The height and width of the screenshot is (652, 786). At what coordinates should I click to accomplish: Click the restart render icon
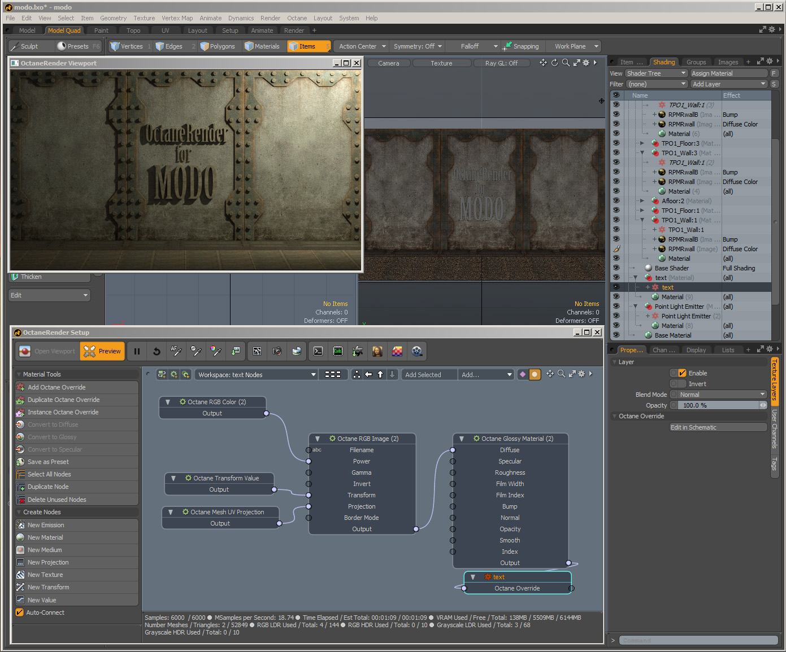point(157,351)
